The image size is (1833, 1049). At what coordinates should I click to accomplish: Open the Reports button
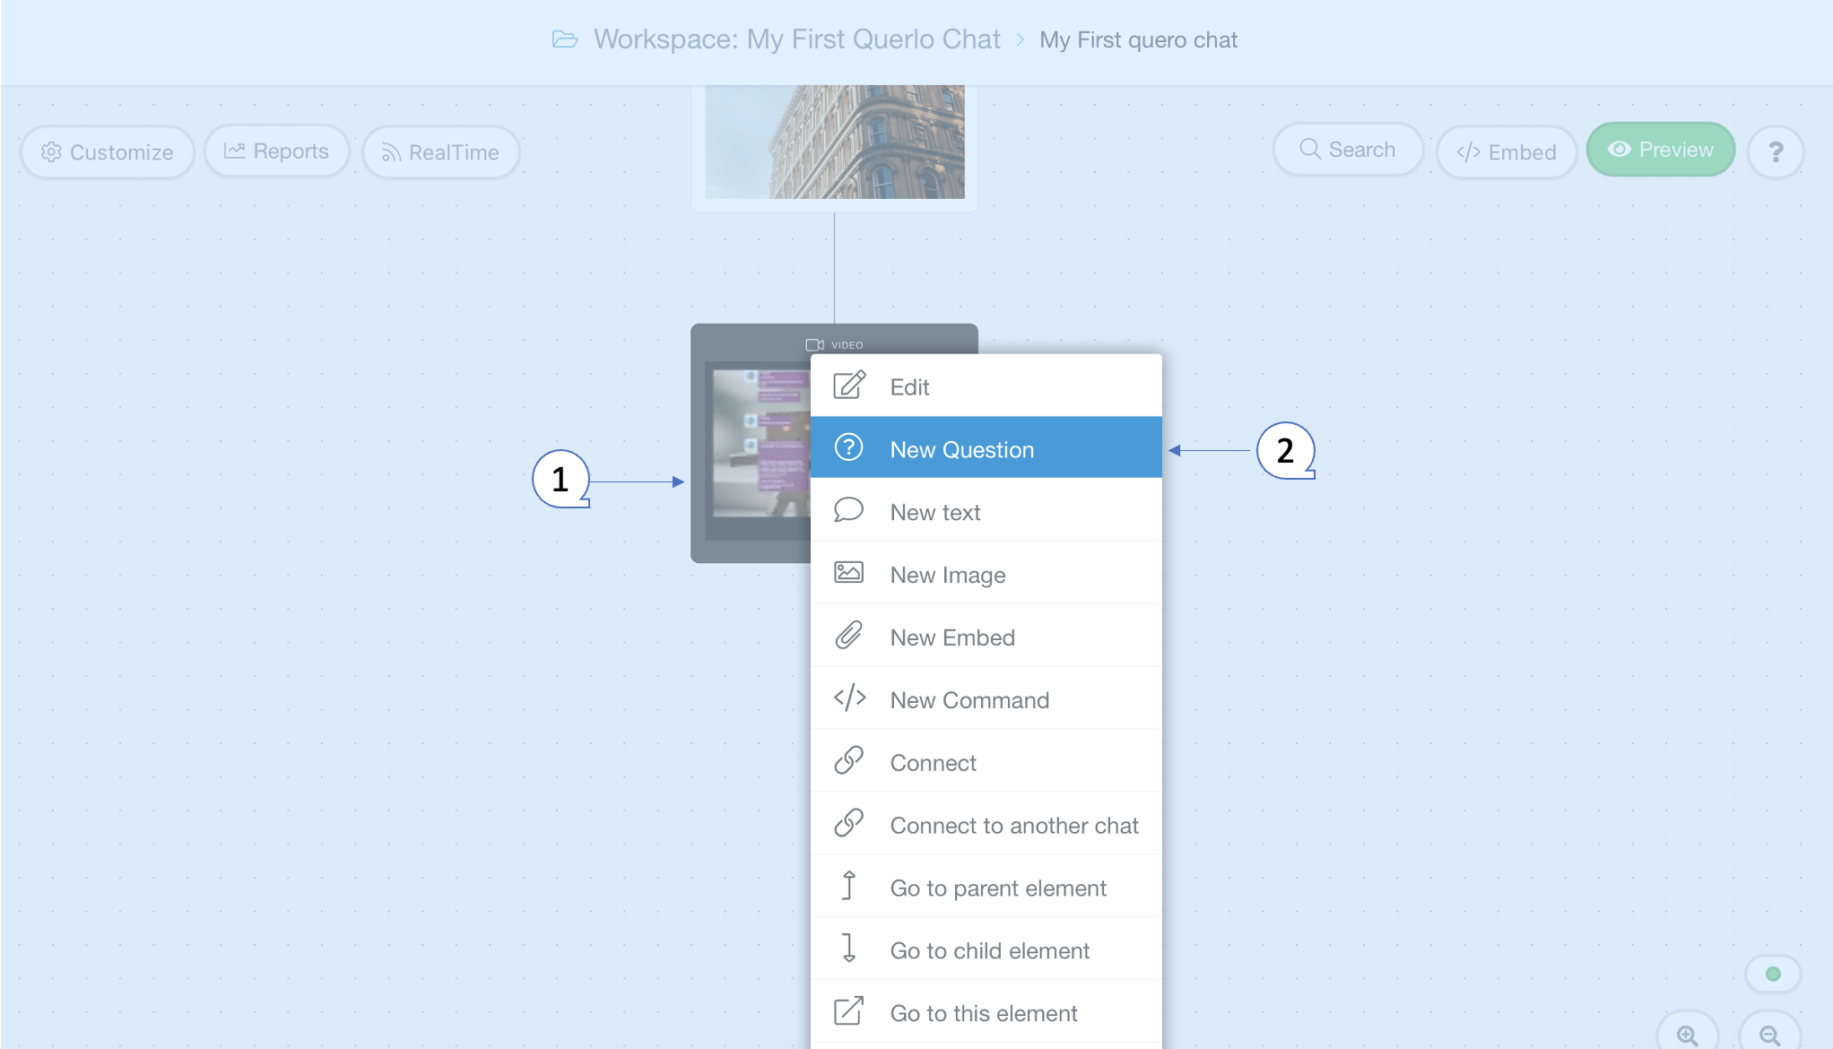(x=276, y=151)
